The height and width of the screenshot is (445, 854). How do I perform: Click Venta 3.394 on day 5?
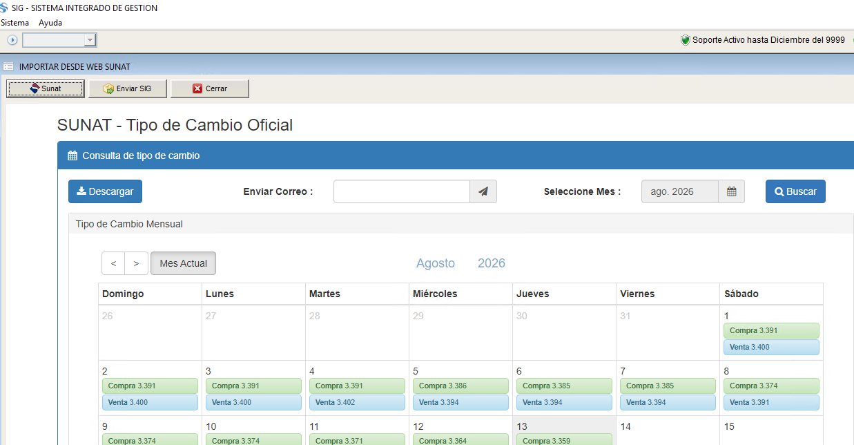[x=460, y=402]
